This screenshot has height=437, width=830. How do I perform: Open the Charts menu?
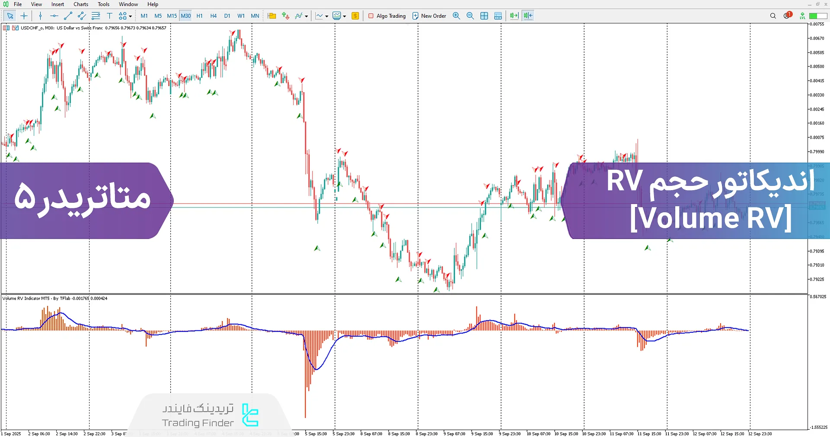click(80, 4)
